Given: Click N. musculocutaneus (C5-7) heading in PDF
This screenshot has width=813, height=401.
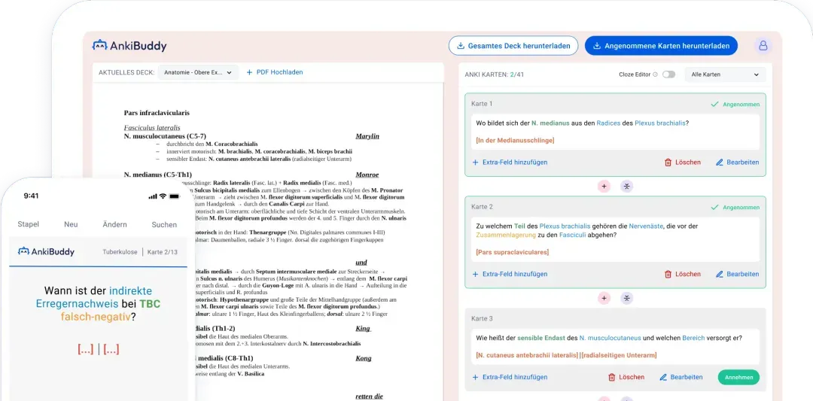Looking at the screenshot, I should 165,135.
